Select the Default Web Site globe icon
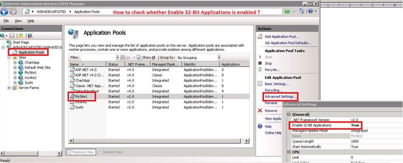Screen dimensions: 403x163 click(x=21, y=67)
